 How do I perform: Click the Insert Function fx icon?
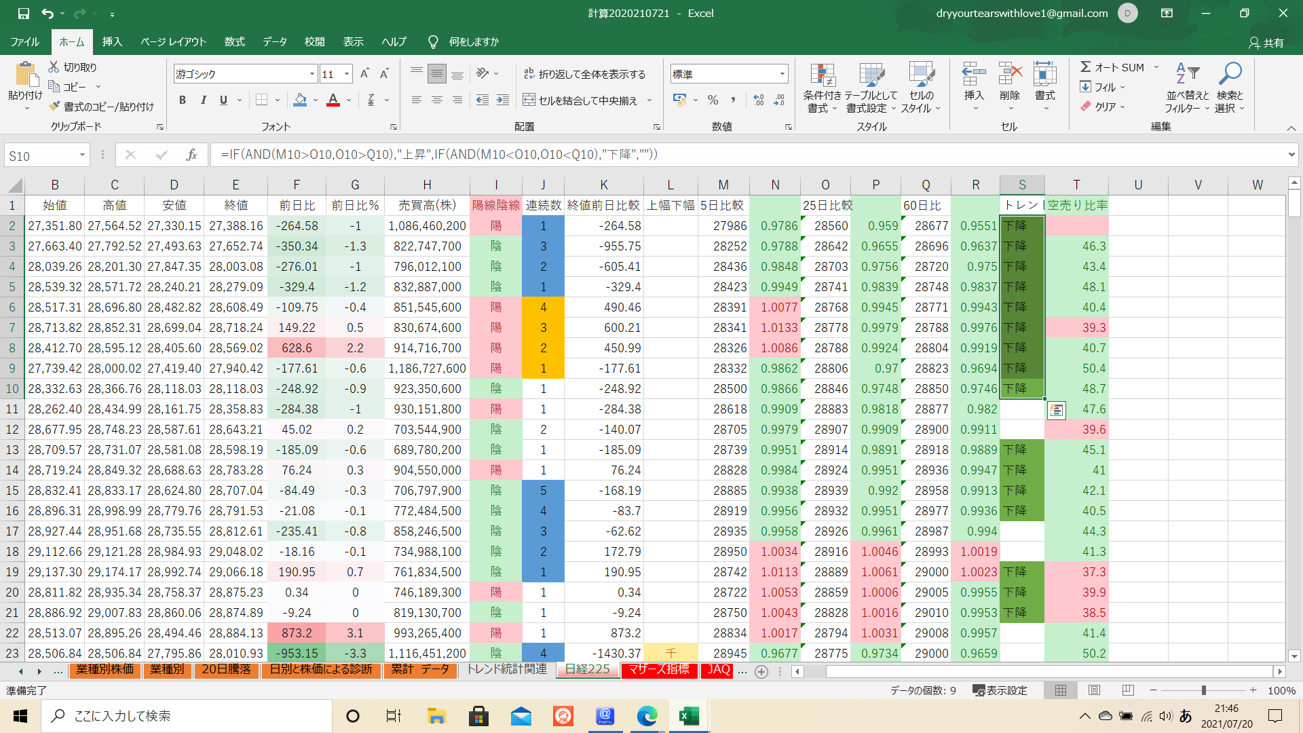tap(191, 155)
